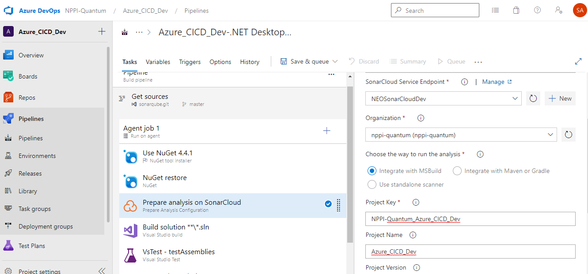Viewport: 588px width, 274px height.
Task: Open the work items list icon in header
Action: click(496, 10)
